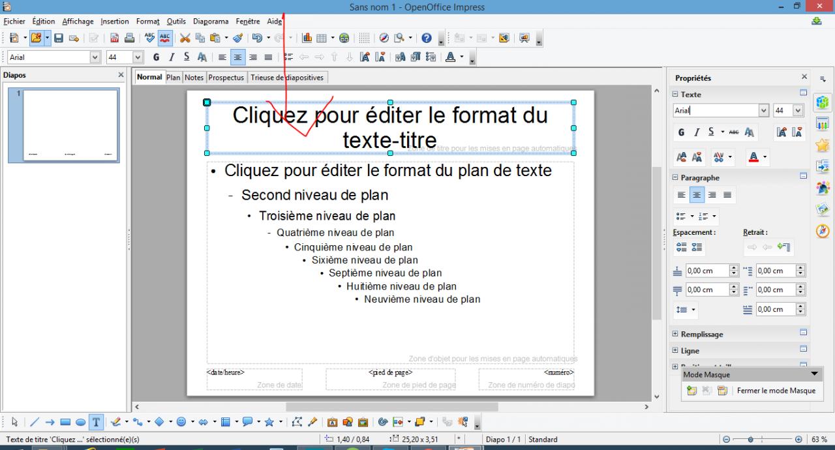
Task: Click the zoom slider handle
Action: pyautogui.click(x=751, y=440)
